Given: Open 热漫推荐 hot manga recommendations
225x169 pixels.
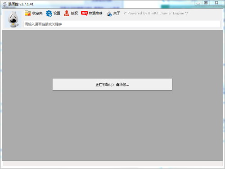Looking at the screenshot, I should coord(95,13).
